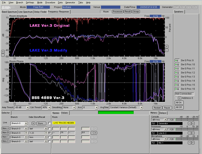Select Generator Sne sine mode
The width and height of the screenshot is (202, 154).
(x=188, y=7)
